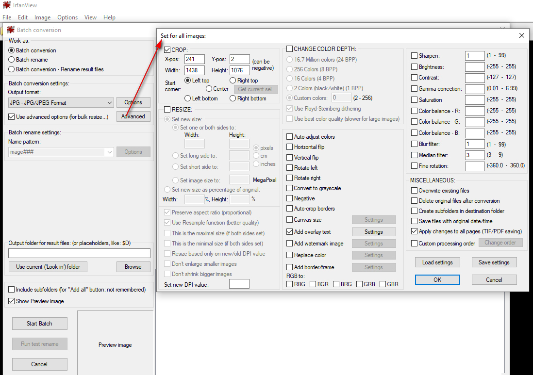Image resolution: width=533 pixels, height=375 pixels.
Task: Select Center start corner
Action: (x=209, y=89)
